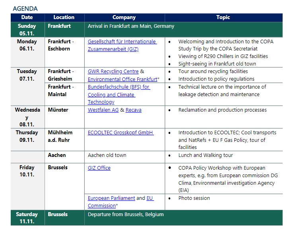Image resolution: width=294 pixels, height=234 pixels.
Task: Visit the Westfalen AG link
Action: tap(103, 110)
